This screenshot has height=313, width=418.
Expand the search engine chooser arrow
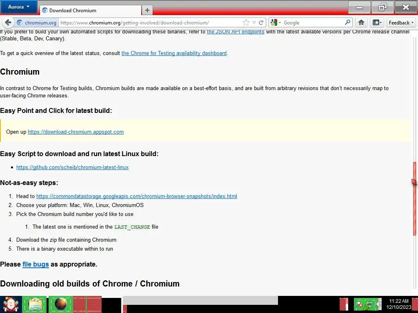point(280,23)
